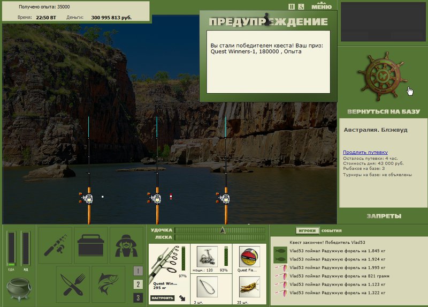Click the spinning reel thumbnail
This screenshot has width=428, height=307.
[207, 257]
